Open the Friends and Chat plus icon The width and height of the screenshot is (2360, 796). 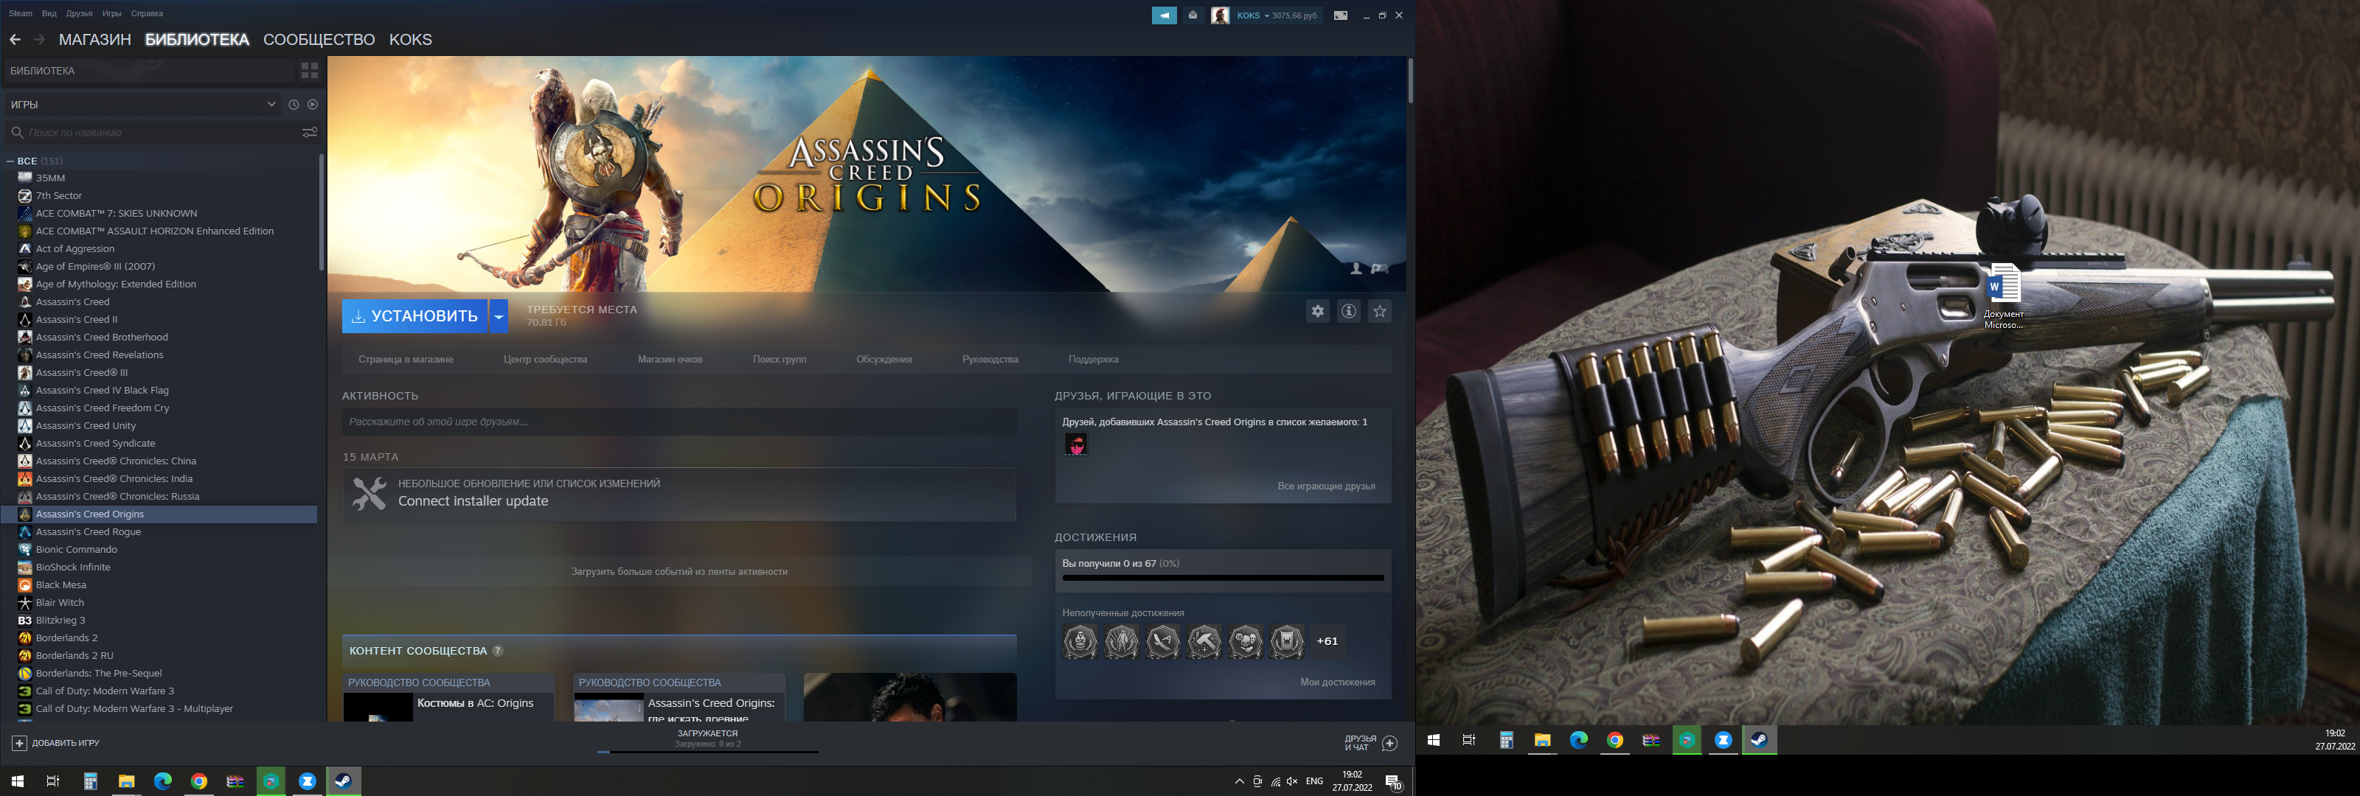click(x=1389, y=743)
